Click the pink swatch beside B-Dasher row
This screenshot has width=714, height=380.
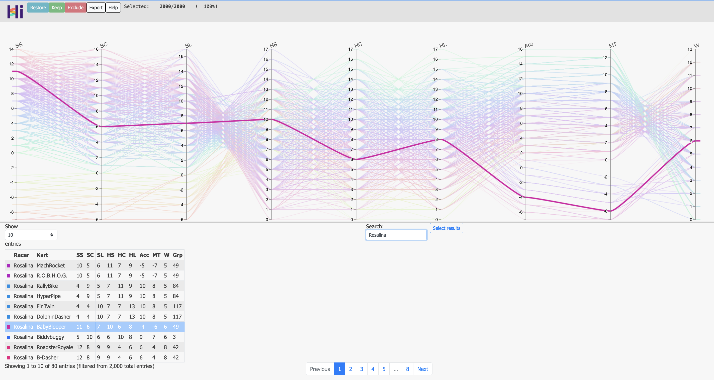[9, 357]
